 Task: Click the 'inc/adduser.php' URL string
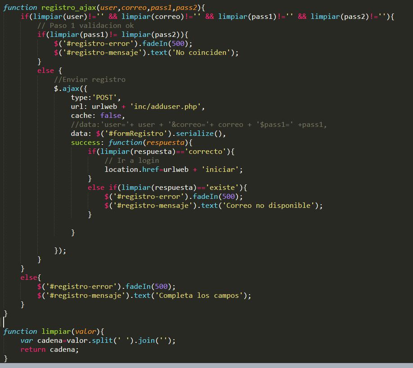click(x=167, y=107)
